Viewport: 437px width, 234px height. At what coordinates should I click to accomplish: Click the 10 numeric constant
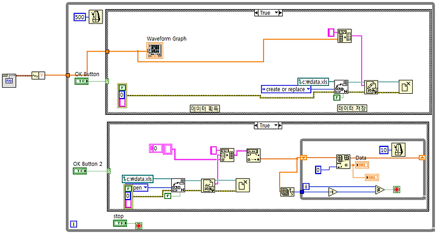(x=384, y=150)
